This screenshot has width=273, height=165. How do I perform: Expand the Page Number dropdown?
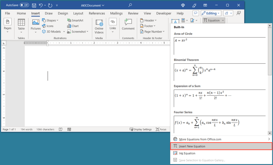(x=152, y=32)
